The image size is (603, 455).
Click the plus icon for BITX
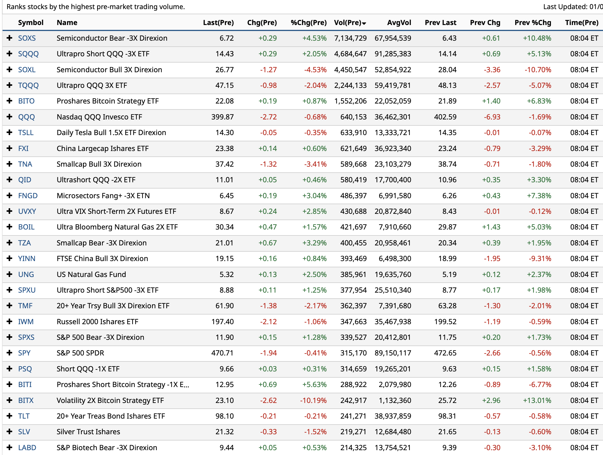click(9, 400)
